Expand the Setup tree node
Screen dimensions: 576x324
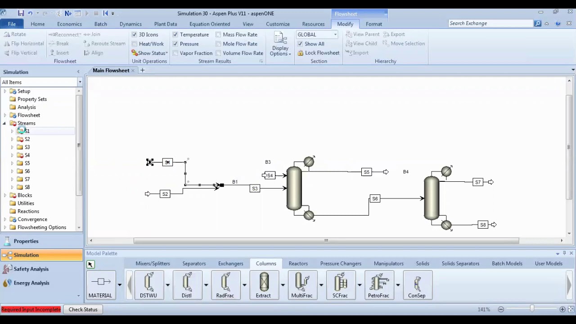4,91
